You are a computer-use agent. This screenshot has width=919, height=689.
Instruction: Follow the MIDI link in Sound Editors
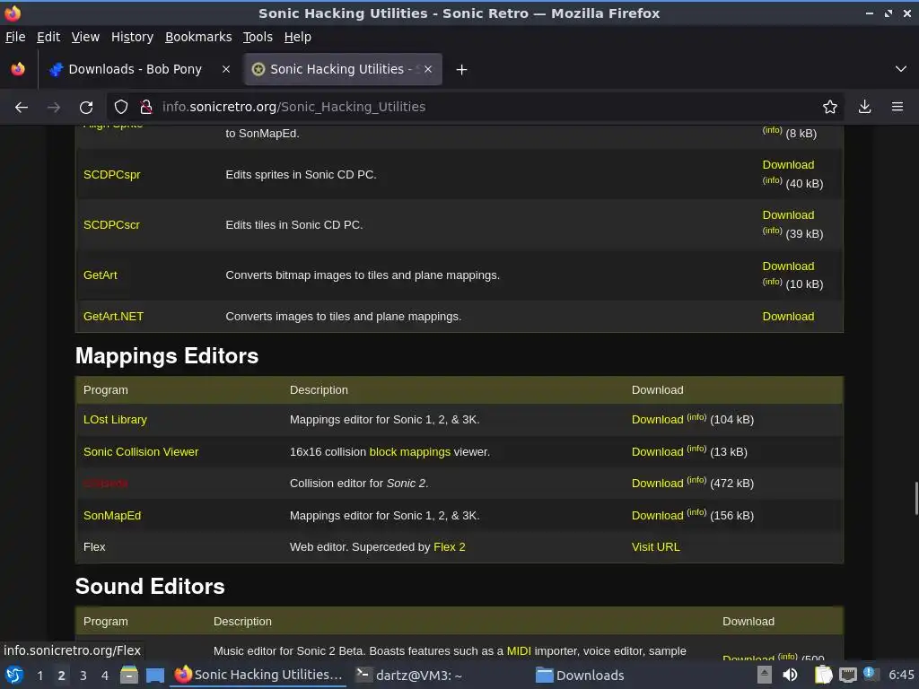click(519, 651)
